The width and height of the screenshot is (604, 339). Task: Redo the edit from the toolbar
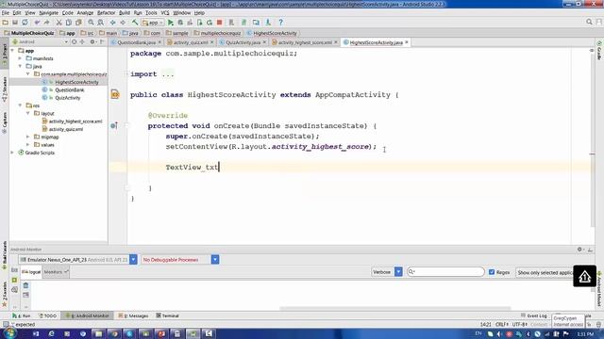[x=46, y=23]
